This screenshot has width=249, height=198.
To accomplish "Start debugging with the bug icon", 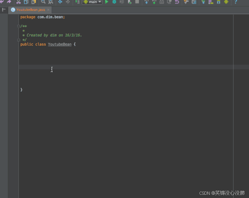I will [114, 2].
